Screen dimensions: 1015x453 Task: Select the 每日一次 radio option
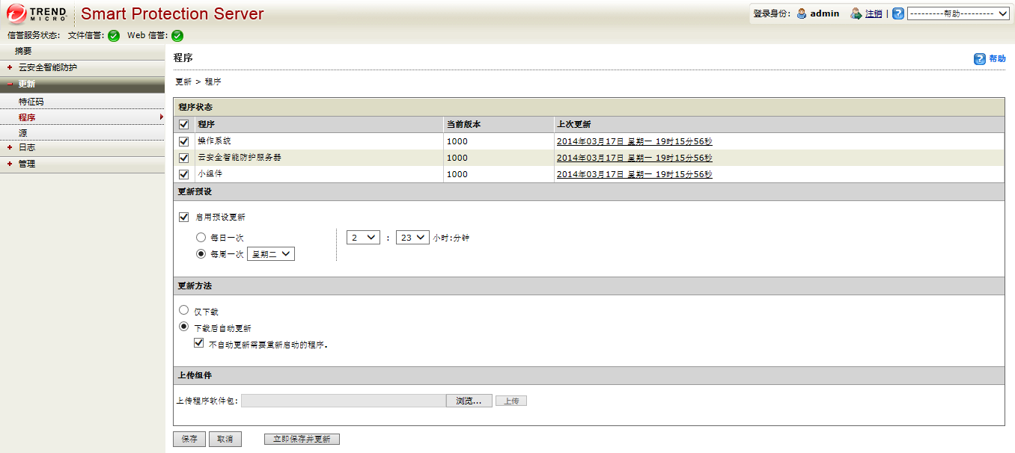201,237
